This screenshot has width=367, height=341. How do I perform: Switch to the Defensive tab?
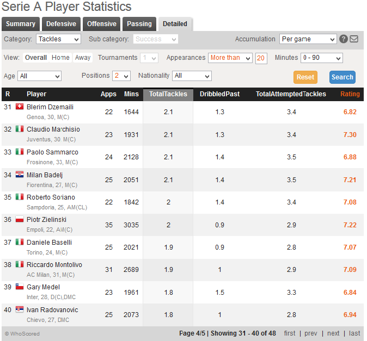(61, 24)
